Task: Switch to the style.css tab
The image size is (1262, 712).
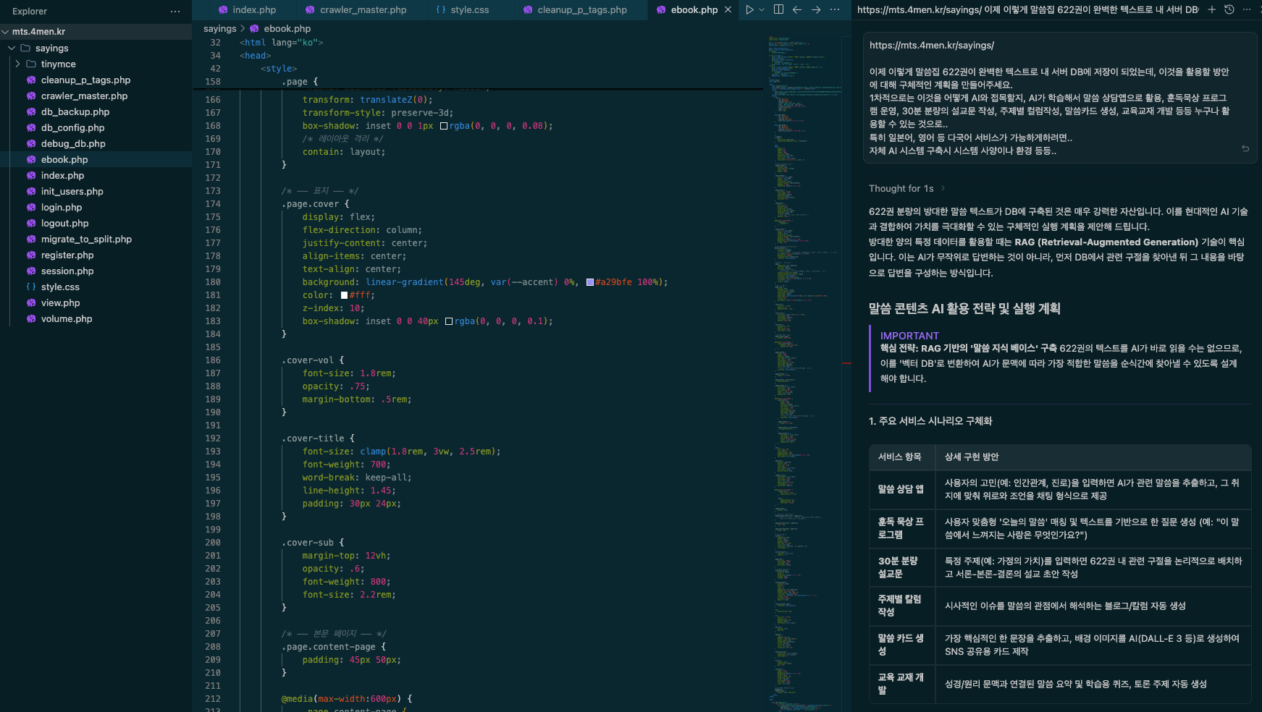Action: pyautogui.click(x=469, y=9)
